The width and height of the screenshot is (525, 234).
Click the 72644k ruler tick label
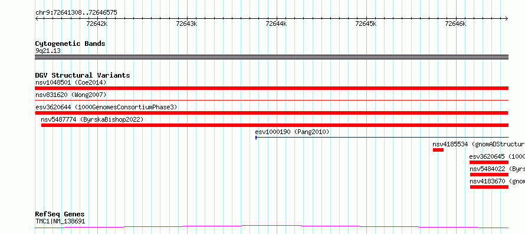(x=276, y=24)
